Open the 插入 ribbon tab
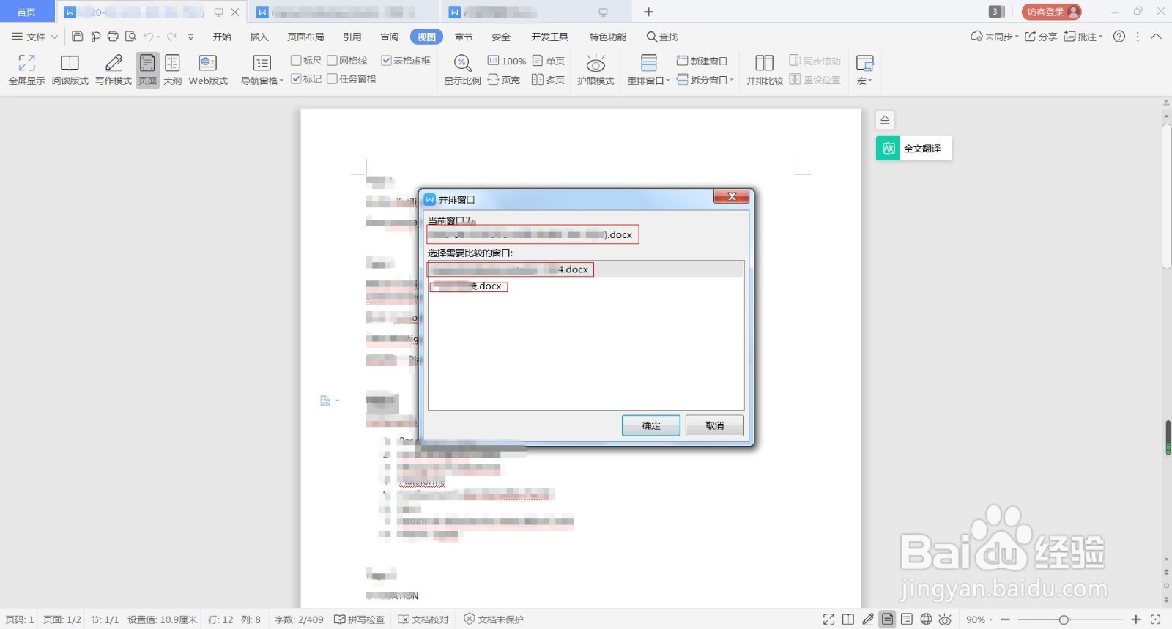This screenshot has height=629, width=1172. 259,37
